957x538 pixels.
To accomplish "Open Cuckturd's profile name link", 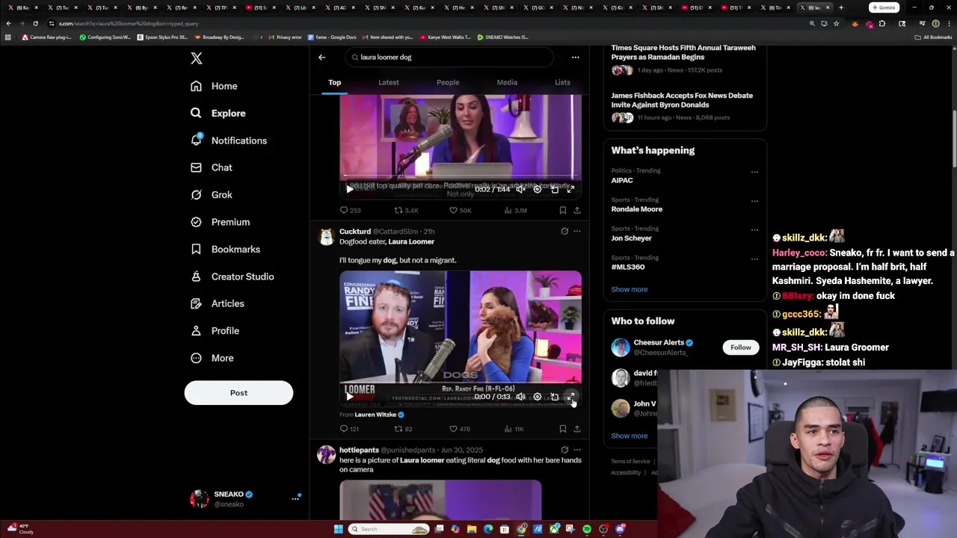I will (354, 232).
